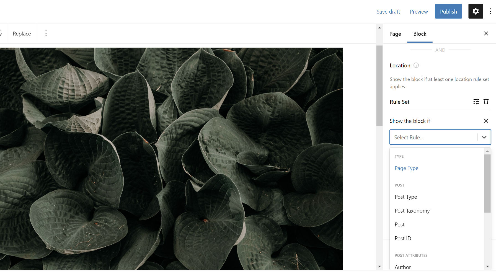Image resolution: width=496 pixels, height=279 pixels.
Task: Open the image block's more options menu
Action: click(x=46, y=33)
